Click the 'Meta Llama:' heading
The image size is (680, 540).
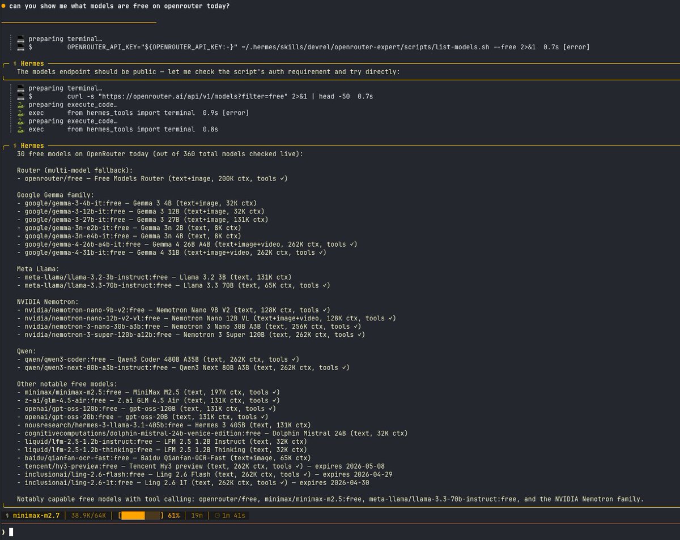38,269
